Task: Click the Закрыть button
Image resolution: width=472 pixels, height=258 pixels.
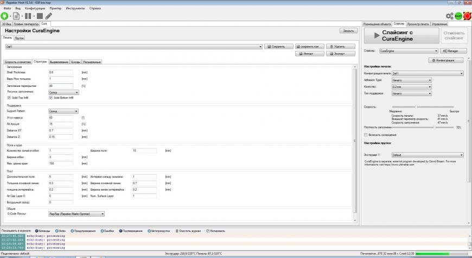Action: (349, 31)
